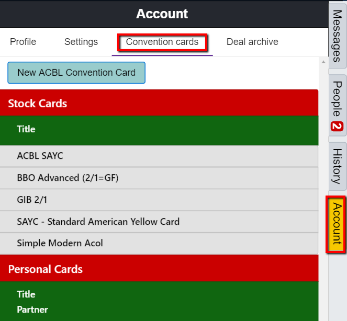347x321 pixels.
Task: Click the Partner column header under Personal Cards
Action: pos(32,309)
